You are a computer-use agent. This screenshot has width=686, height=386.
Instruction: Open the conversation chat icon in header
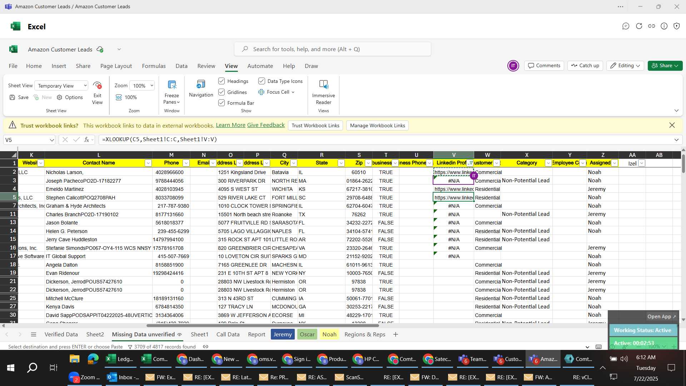(x=626, y=26)
